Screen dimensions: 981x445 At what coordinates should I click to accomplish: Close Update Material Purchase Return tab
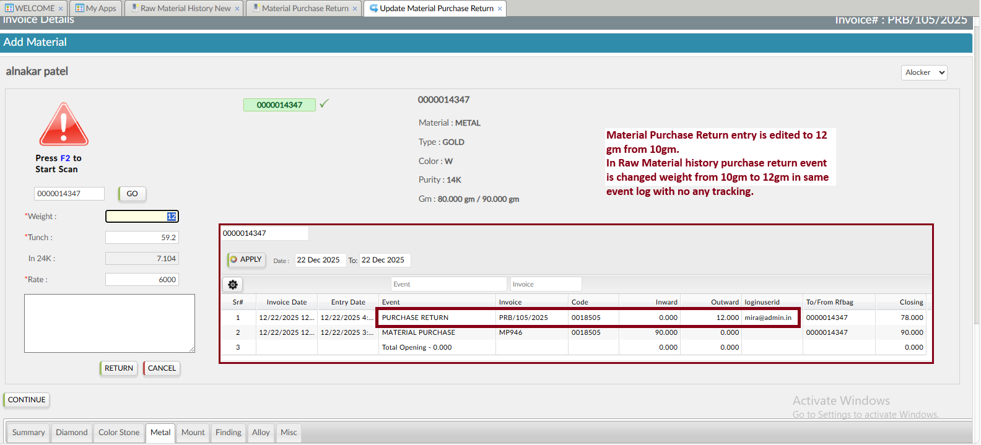pos(500,9)
